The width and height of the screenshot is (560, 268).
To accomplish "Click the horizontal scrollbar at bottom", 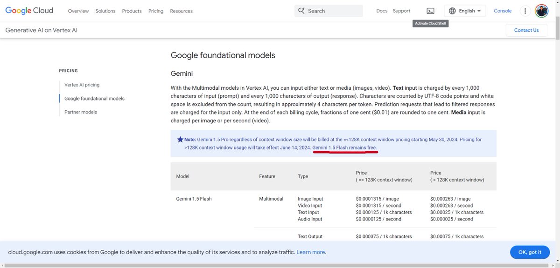I will pyautogui.click(x=275, y=266).
